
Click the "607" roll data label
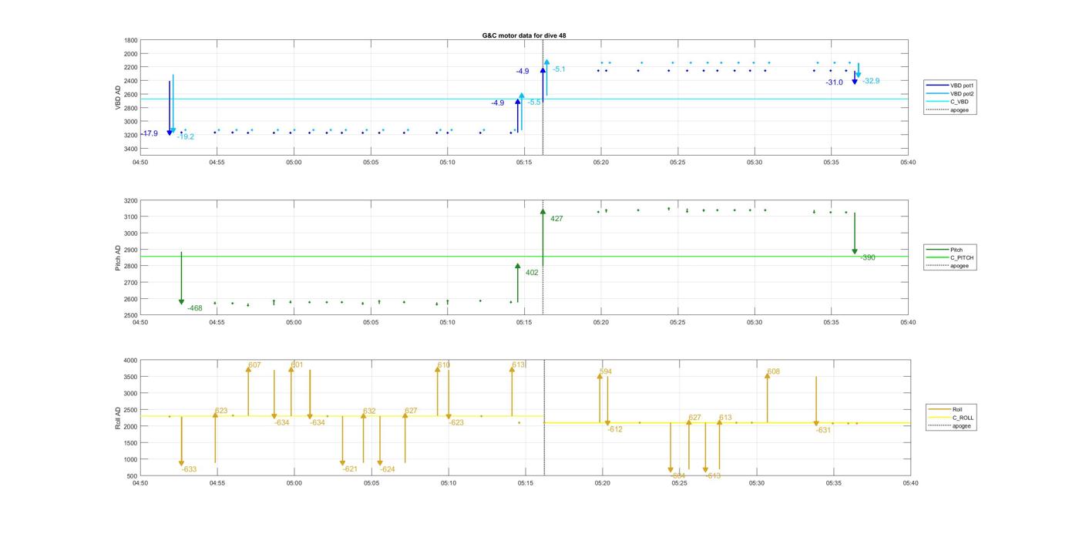[x=254, y=365]
